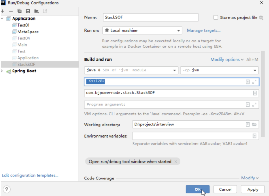Add a new run configuration
This screenshot has width=269, height=196.
pyautogui.click(x=3, y=11)
